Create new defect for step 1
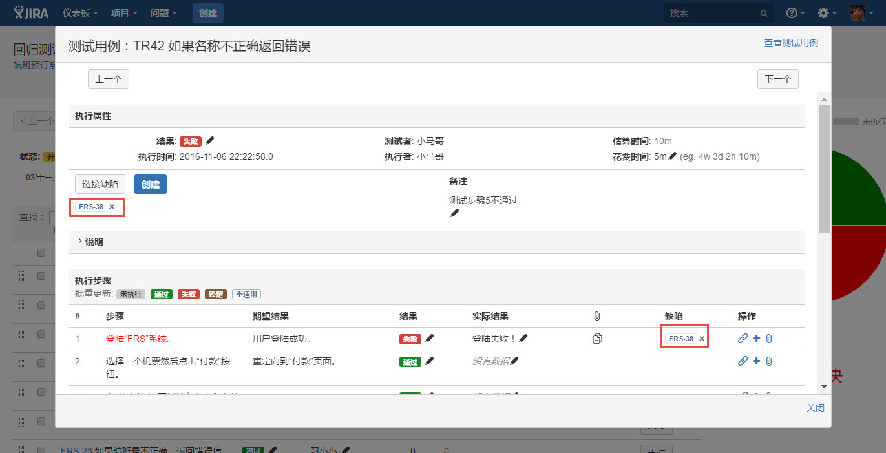The height and width of the screenshot is (453, 886). tap(757, 338)
